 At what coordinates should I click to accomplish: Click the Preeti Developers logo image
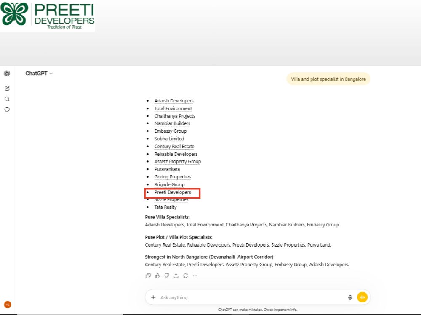[x=48, y=15]
